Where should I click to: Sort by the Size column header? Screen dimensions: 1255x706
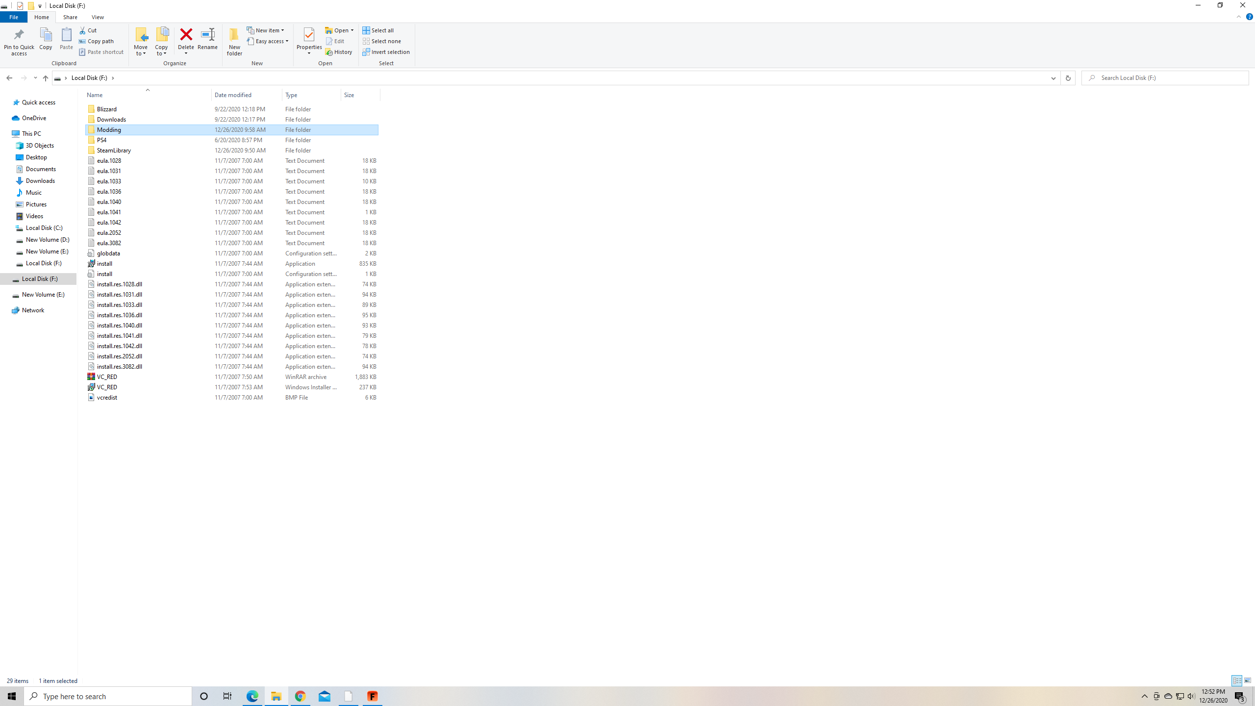pos(360,95)
